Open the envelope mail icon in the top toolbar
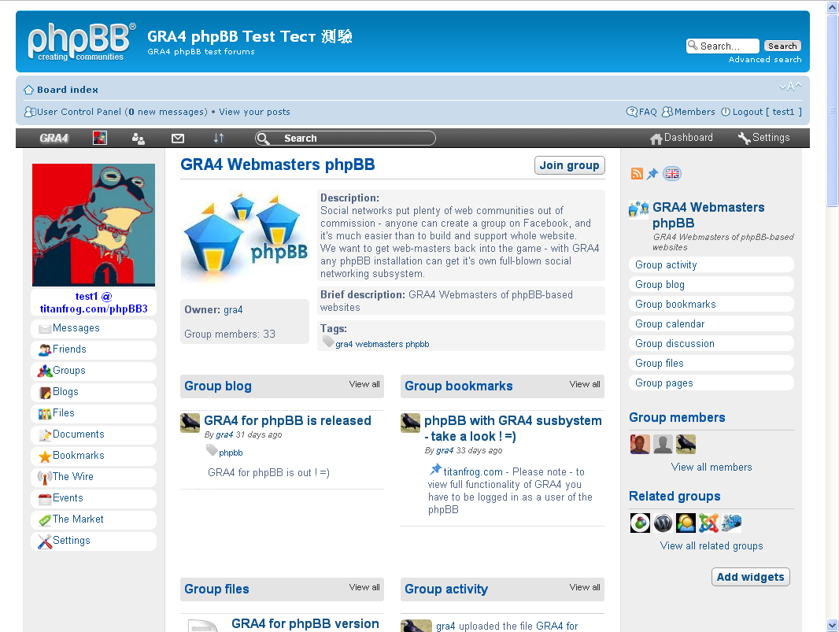Viewport: 839px width, 632px height. (177, 138)
